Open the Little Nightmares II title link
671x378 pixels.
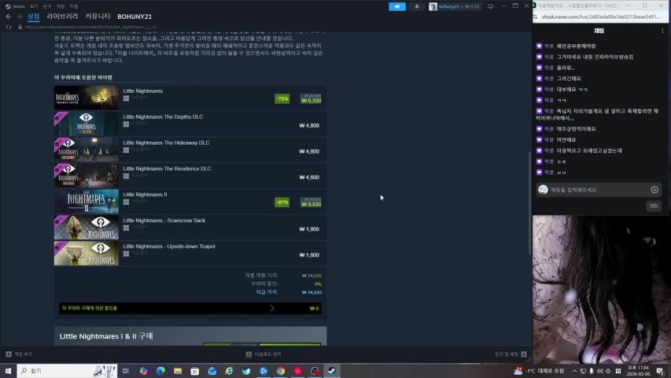click(x=145, y=195)
